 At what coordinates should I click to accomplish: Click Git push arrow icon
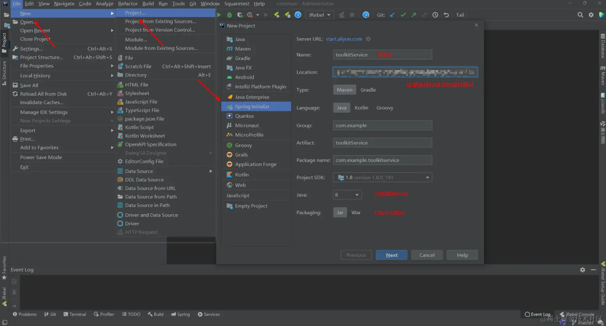coord(414,15)
